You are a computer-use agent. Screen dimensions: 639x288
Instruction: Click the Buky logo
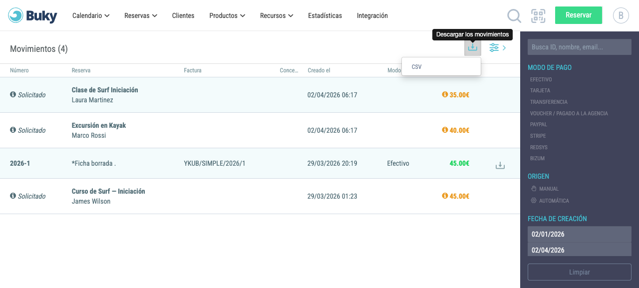pos(32,15)
